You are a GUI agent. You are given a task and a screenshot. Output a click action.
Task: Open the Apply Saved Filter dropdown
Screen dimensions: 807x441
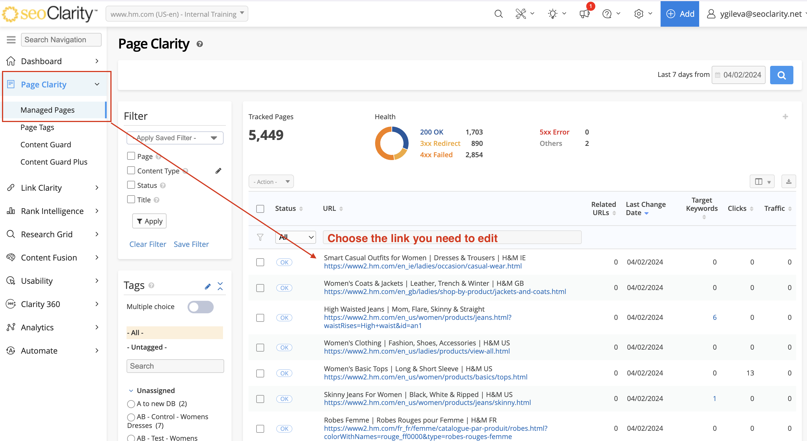[175, 138]
